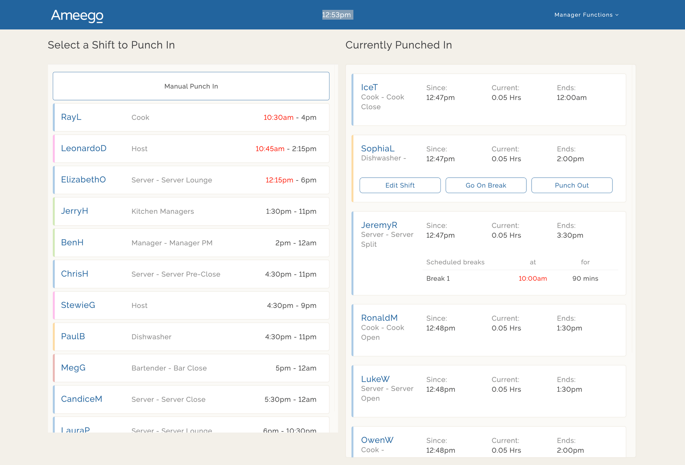Punch in RayL's Cook shift
The image size is (685, 465).
coord(191,117)
